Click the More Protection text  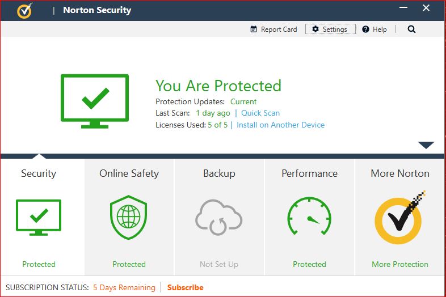[x=400, y=264]
